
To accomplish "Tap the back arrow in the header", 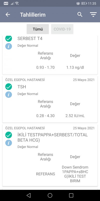I will point(8,15).
